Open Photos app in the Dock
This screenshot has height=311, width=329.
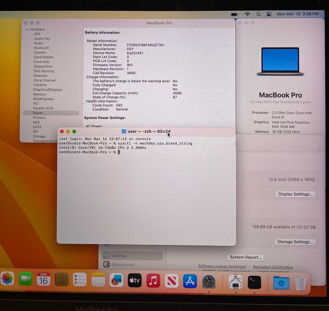pyautogui.click(x=7, y=279)
